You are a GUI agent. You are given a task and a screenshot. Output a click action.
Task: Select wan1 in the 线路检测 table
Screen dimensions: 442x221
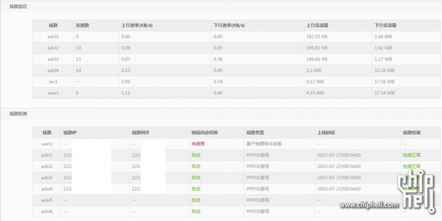tap(47, 144)
